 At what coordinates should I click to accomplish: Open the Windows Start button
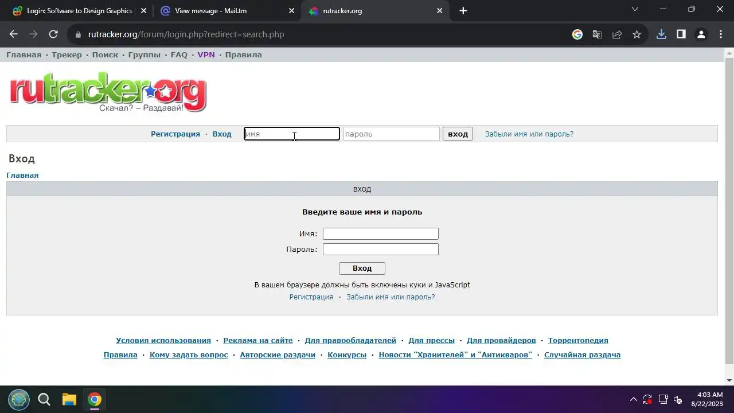[x=19, y=399]
